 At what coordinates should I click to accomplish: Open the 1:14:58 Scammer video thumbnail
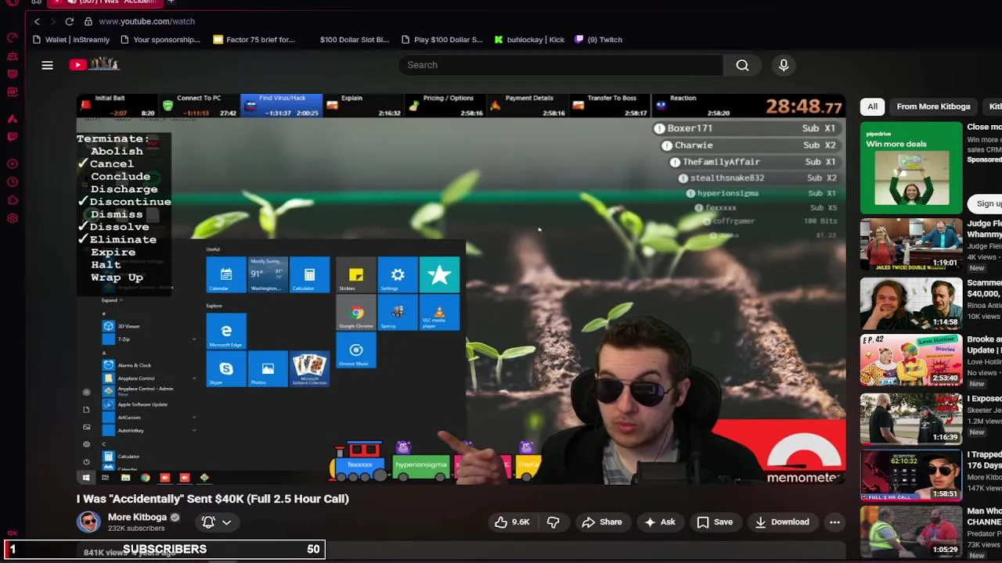pyautogui.click(x=911, y=303)
